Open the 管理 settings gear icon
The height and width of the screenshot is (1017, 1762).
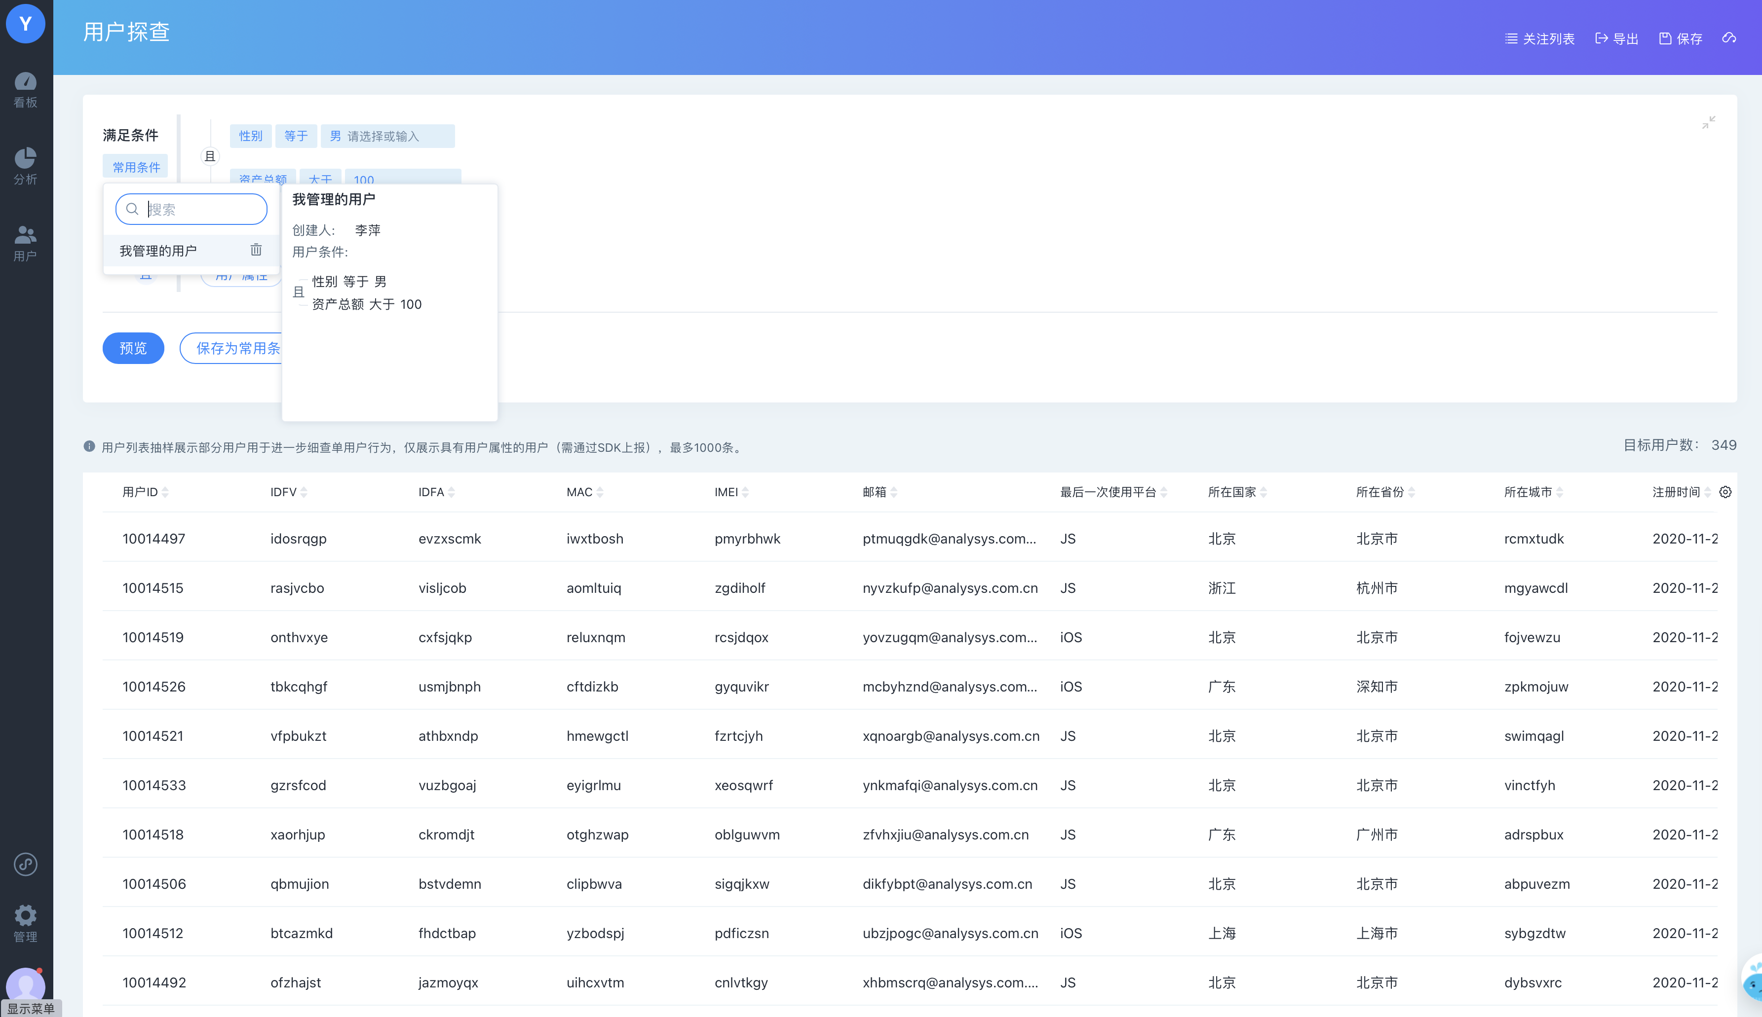coord(26,923)
